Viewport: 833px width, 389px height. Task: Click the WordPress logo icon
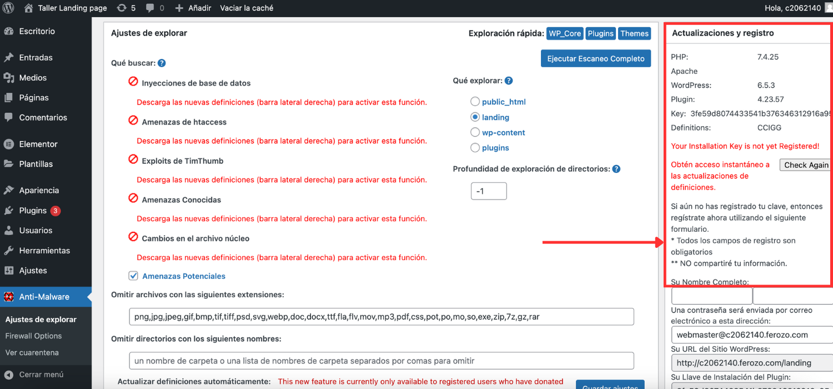point(8,8)
